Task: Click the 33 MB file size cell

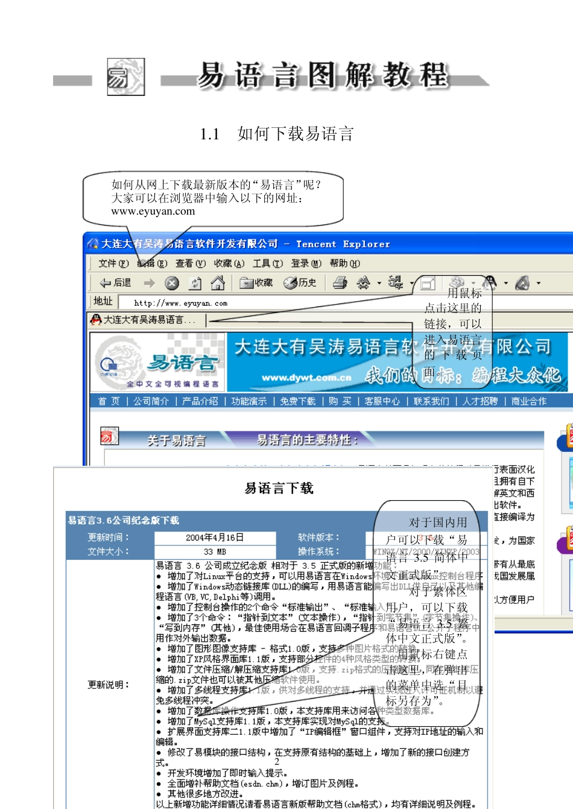Action: coord(215,551)
